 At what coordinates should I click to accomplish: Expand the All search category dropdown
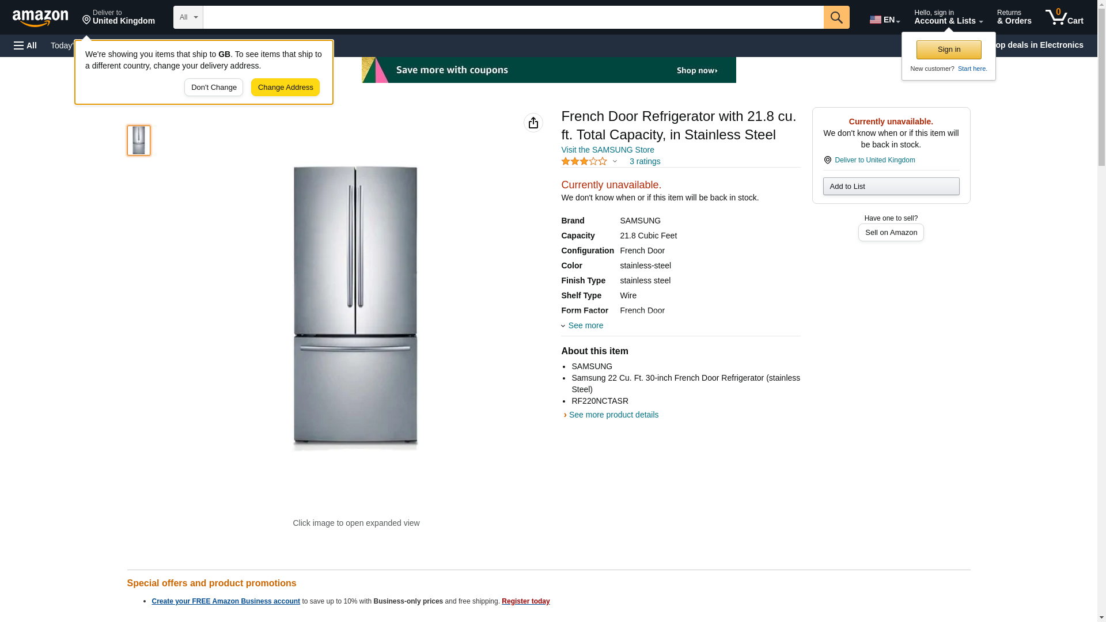[188, 17]
